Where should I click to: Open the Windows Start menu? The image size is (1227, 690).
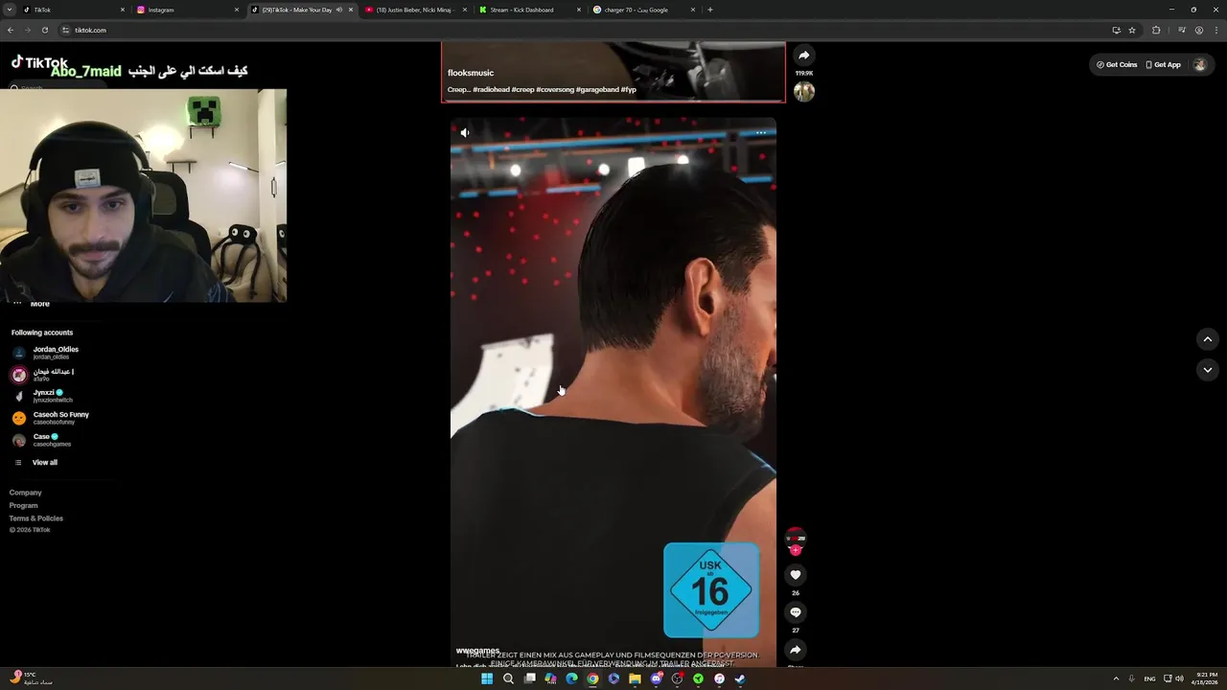pyautogui.click(x=487, y=678)
